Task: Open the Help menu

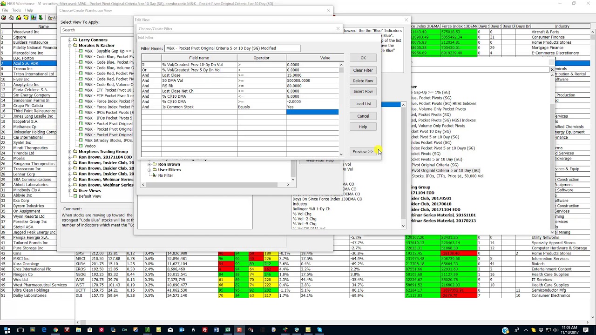Action: coord(29,10)
